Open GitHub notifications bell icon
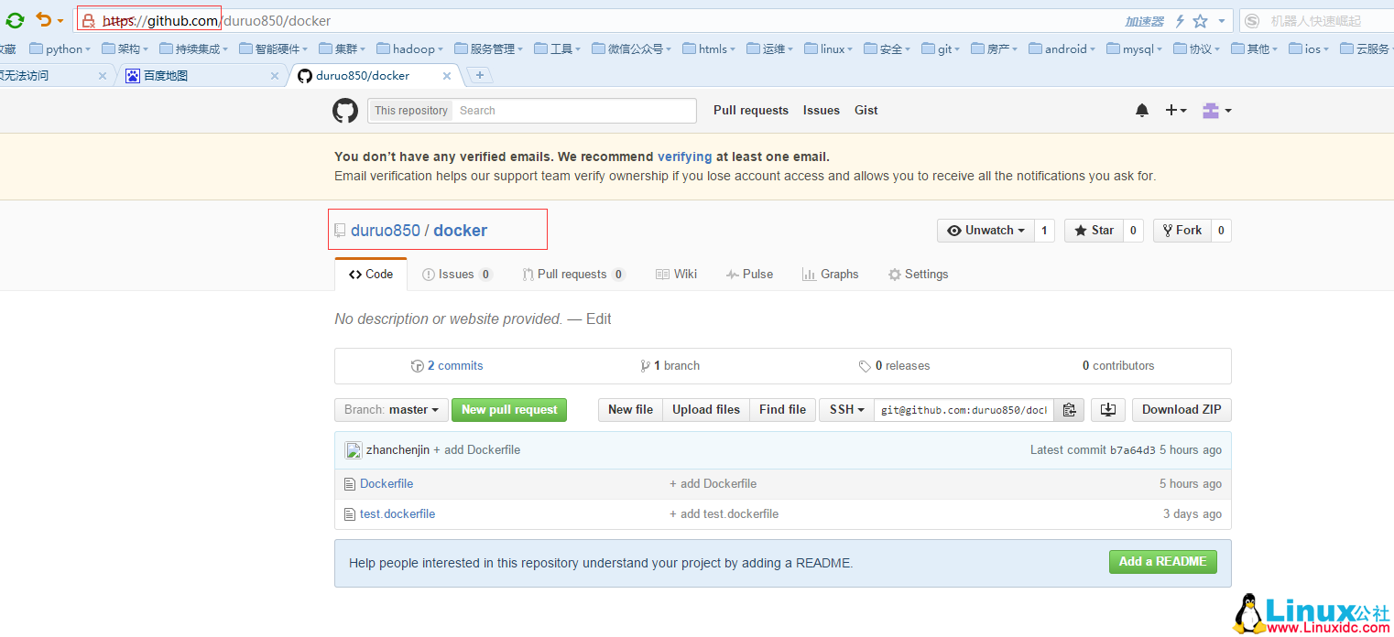The width and height of the screenshot is (1394, 637). point(1141,110)
